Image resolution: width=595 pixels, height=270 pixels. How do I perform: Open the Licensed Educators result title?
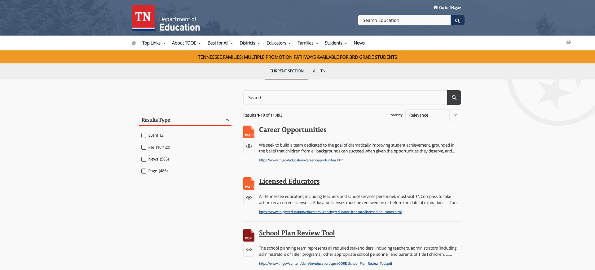coord(289,182)
